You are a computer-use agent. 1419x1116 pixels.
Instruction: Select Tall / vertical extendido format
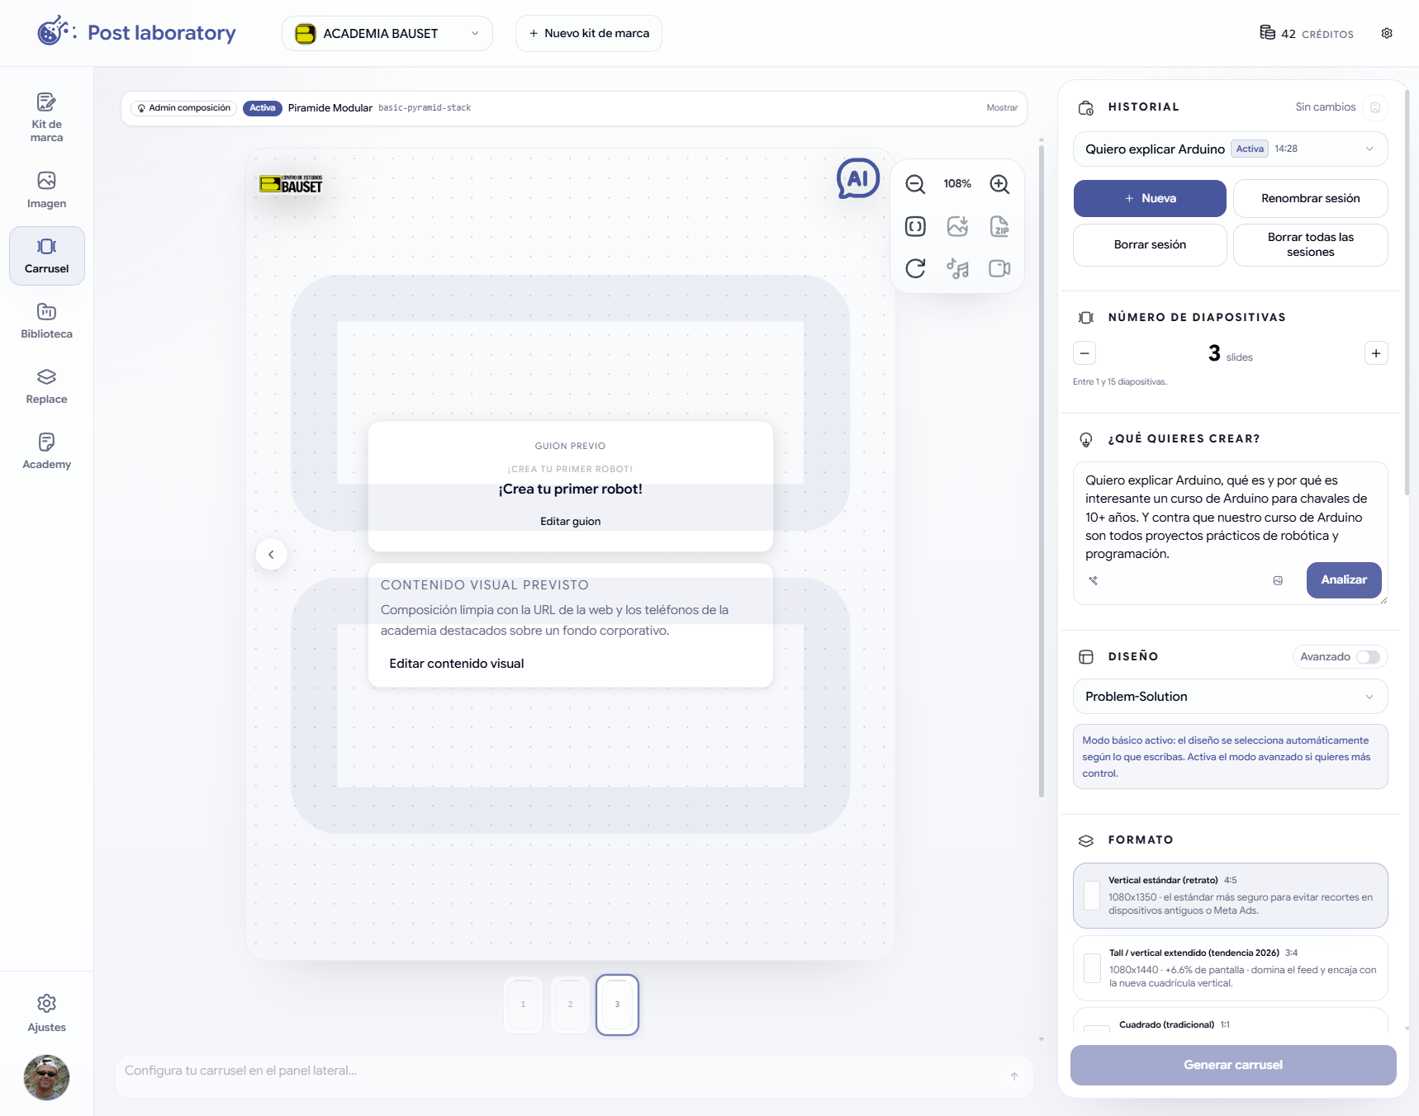coord(1230,967)
